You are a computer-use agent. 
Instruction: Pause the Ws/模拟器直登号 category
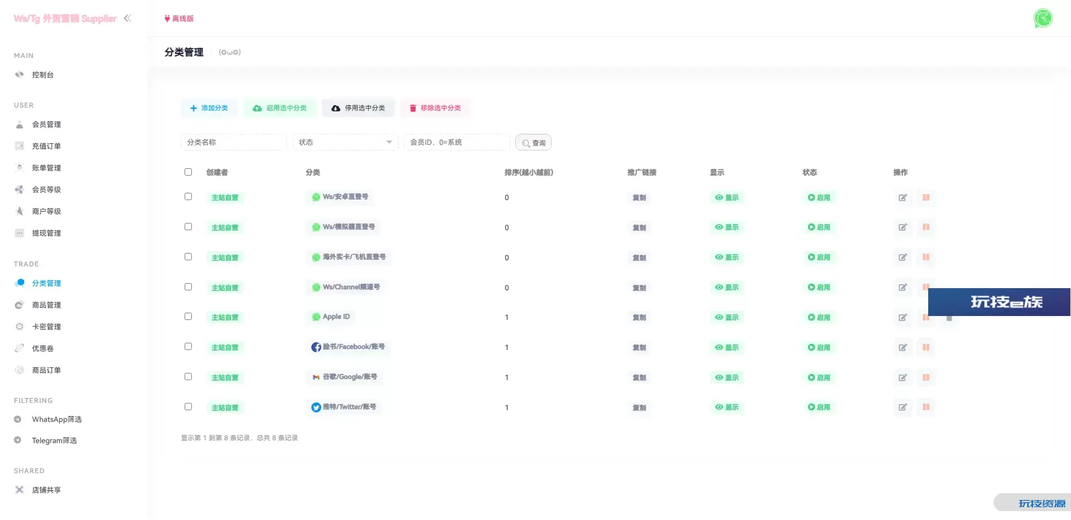point(926,227)
